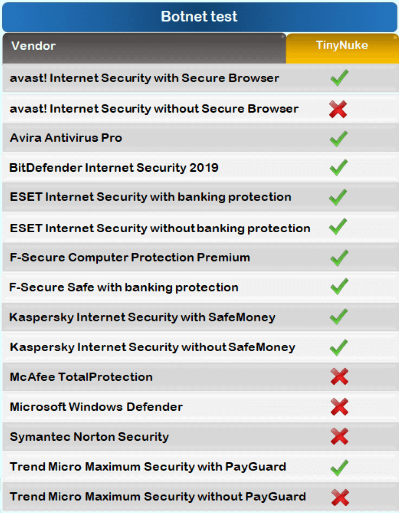Select the Vendor column header
The width and height of the screenshot is (399, 513).
pyautogui.click(x=34, y=46)
